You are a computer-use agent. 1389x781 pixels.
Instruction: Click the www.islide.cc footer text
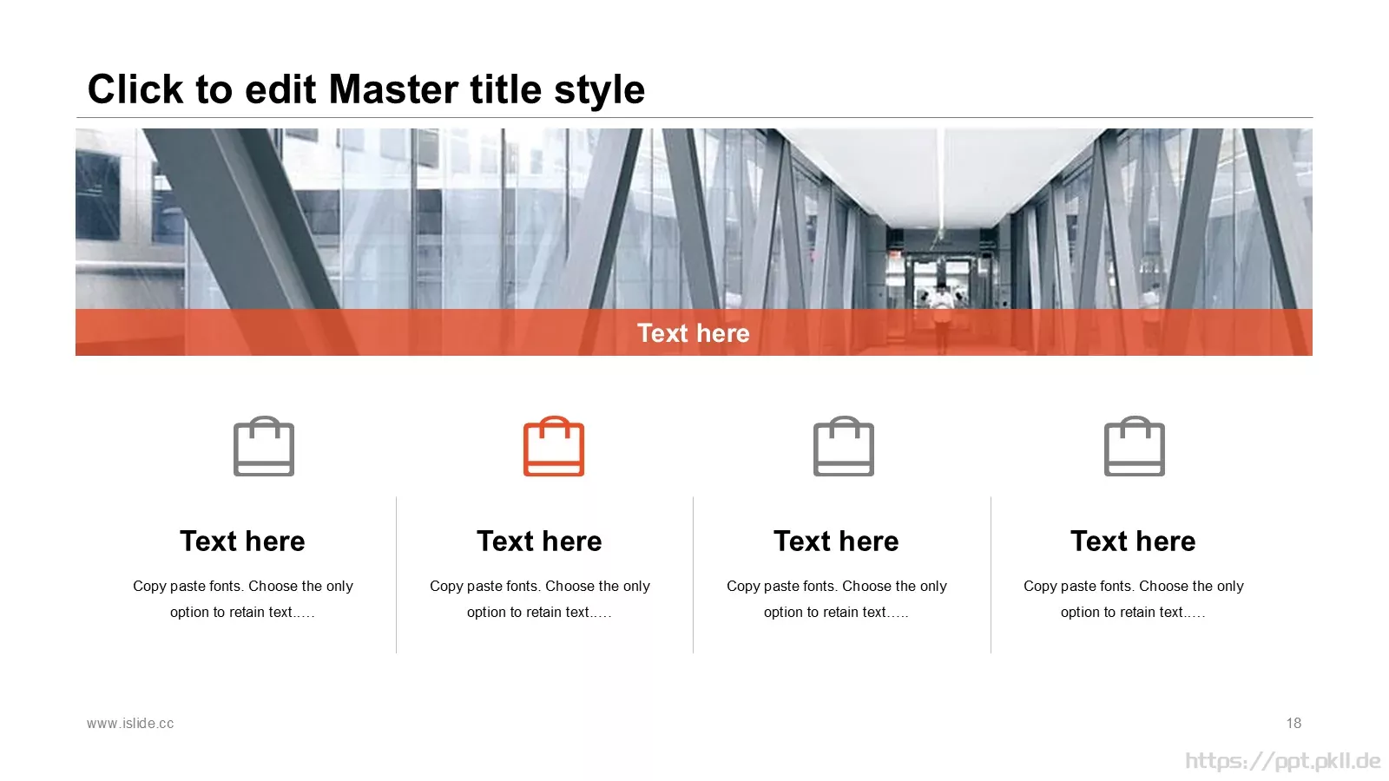(x=130, y=724)
